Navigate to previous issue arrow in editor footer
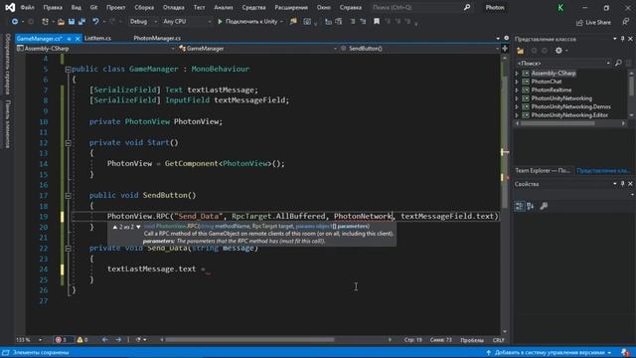The image size is (636, 358). (105, 340)
